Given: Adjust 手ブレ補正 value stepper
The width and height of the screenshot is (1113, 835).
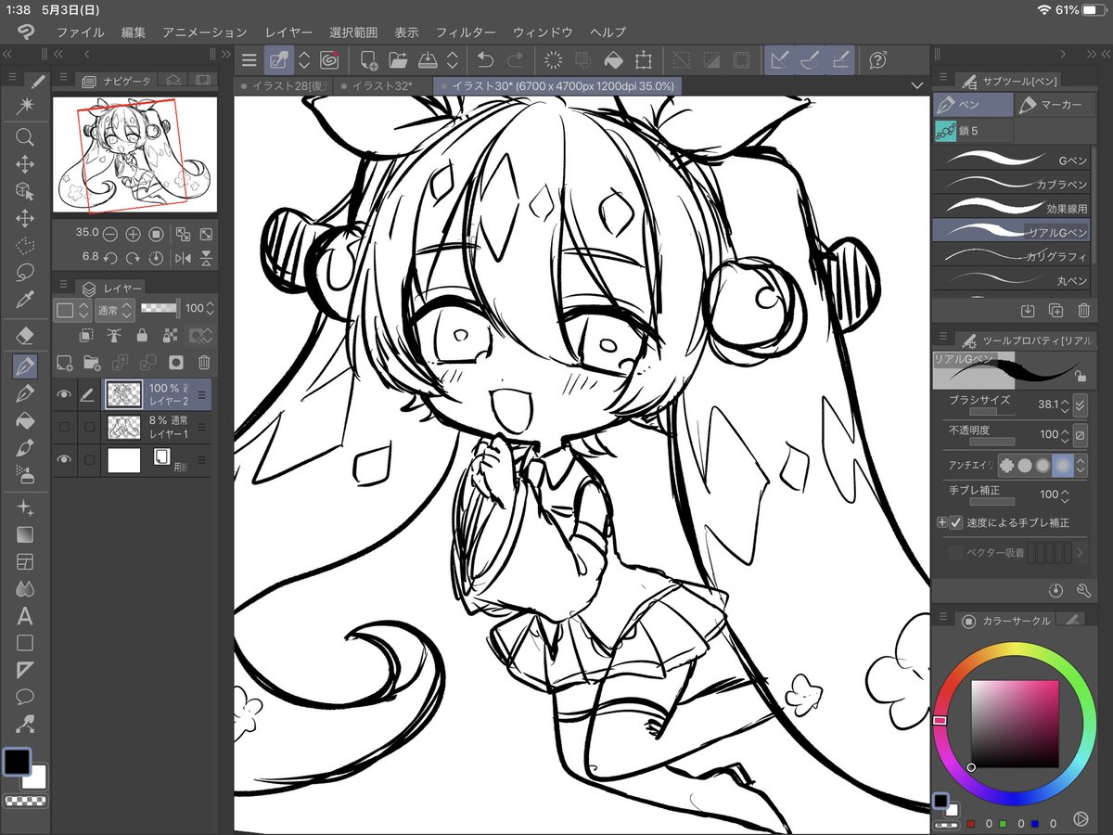Looking at the screenshot, I should (1064, 495).
